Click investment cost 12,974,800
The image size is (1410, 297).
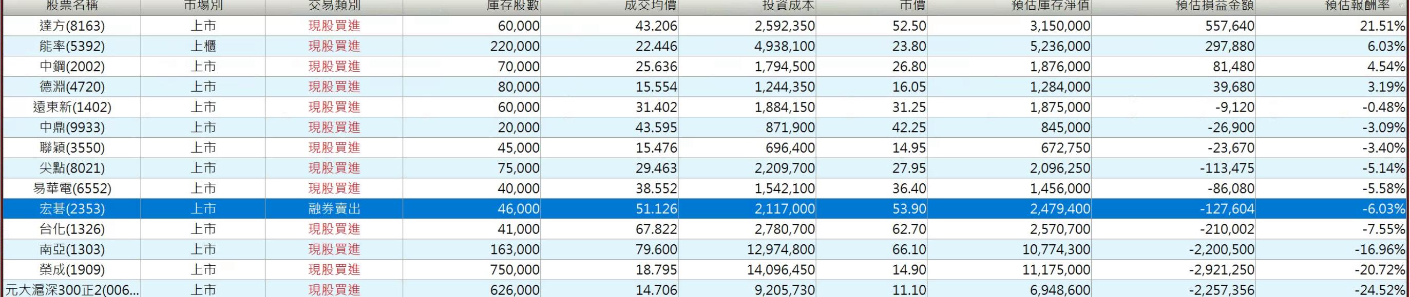[x=780, y=249]
